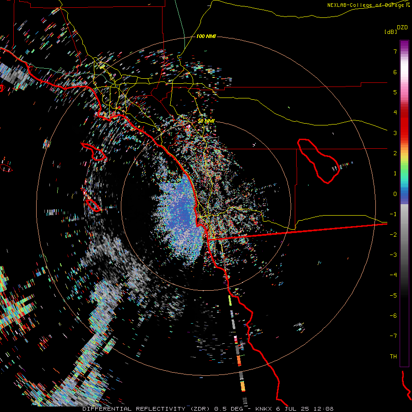
Task: Click the "-1" value on the dB scale
Action: [393, 214]
